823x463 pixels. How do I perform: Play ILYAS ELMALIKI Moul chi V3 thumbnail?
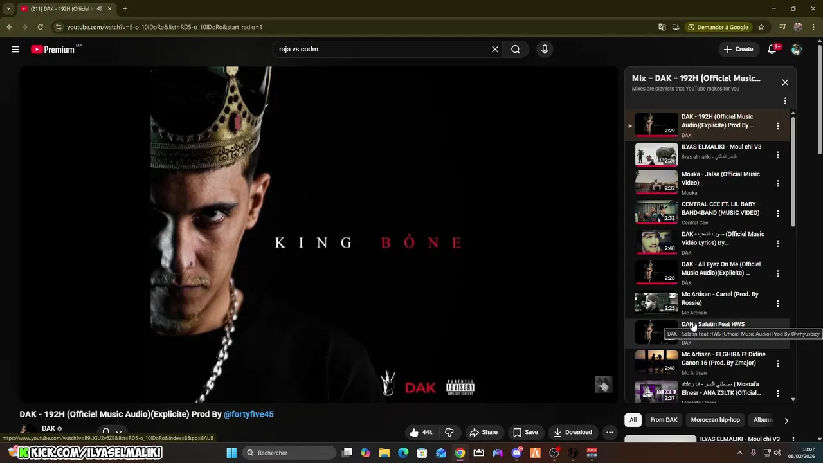coord(656,154)
